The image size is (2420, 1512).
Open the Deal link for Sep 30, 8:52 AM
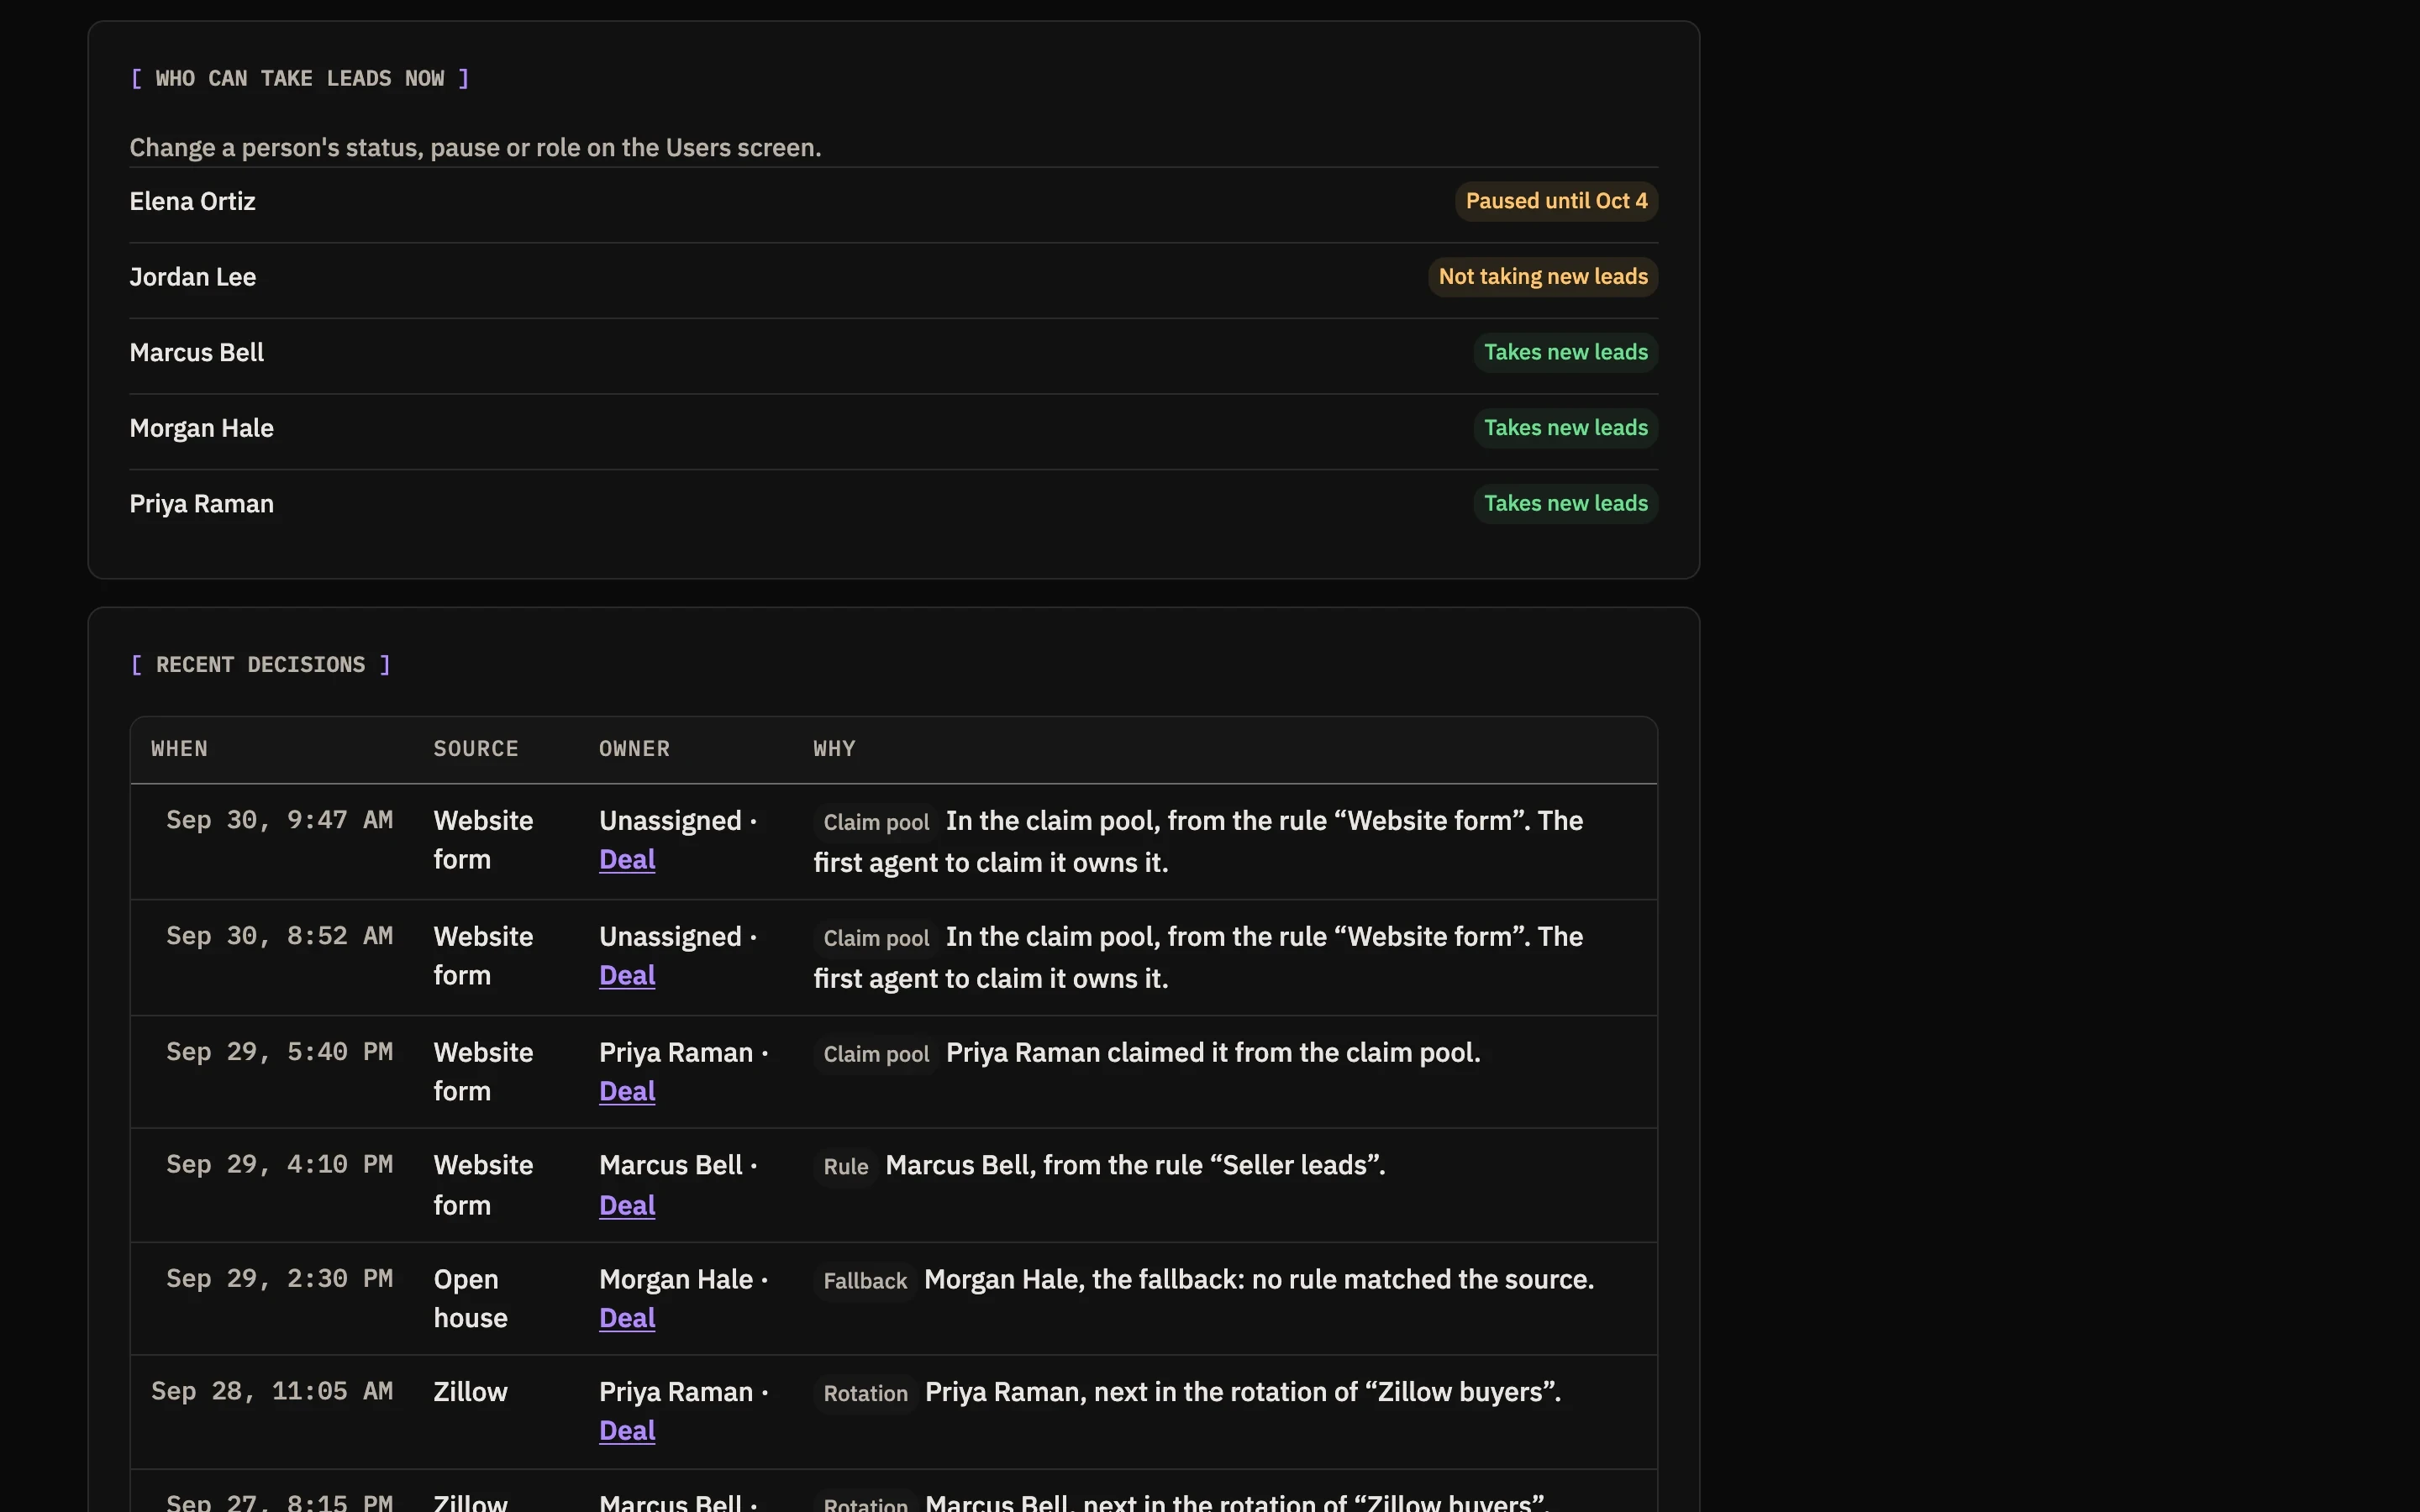point(627,976)
